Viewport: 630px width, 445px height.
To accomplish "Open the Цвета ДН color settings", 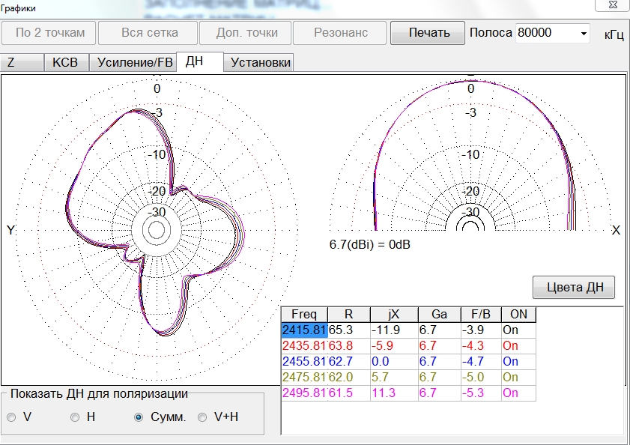I will (574, 287).
